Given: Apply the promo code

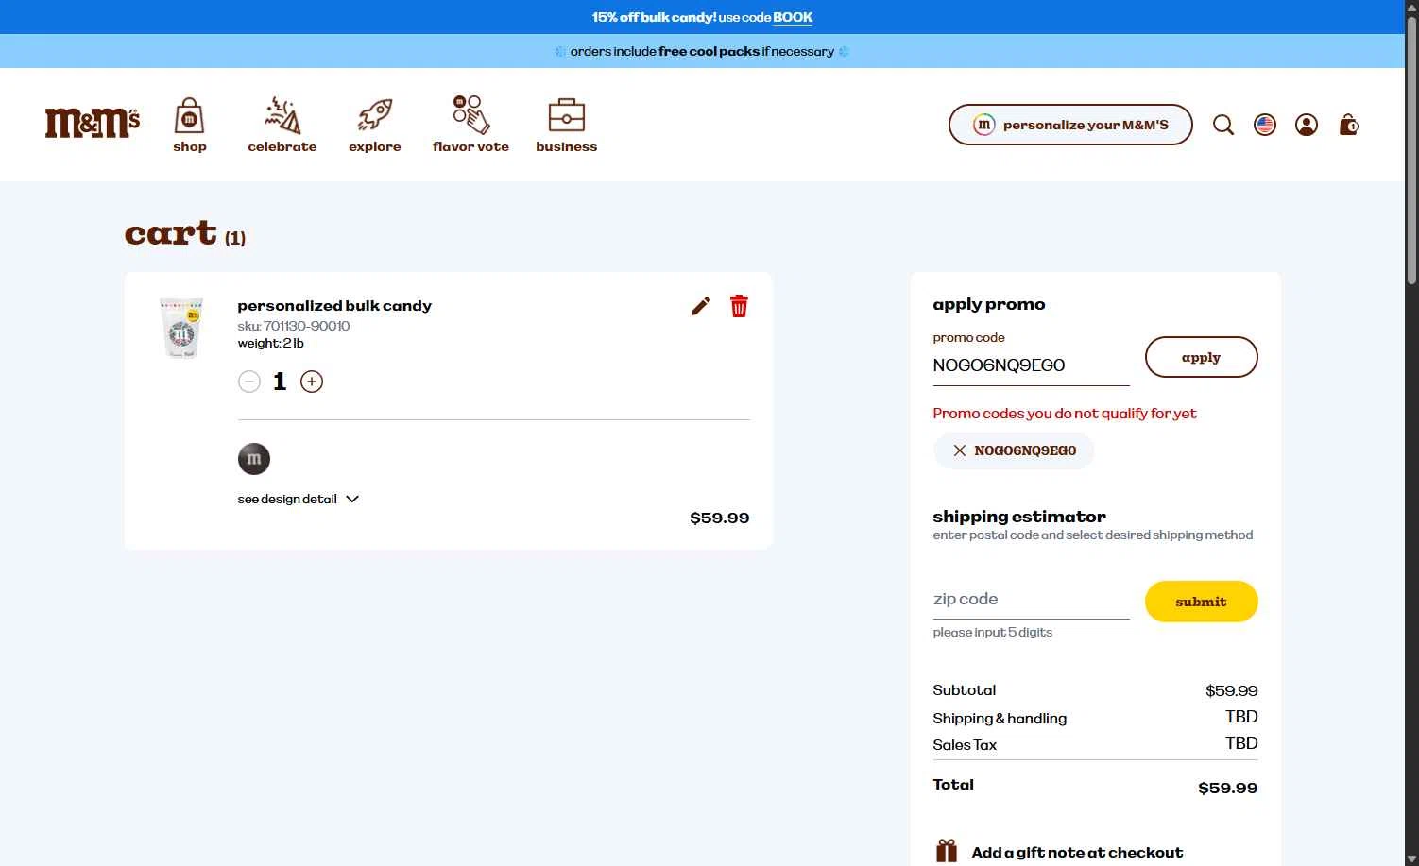Looking at the screenshot, I should pos(1201,357).
